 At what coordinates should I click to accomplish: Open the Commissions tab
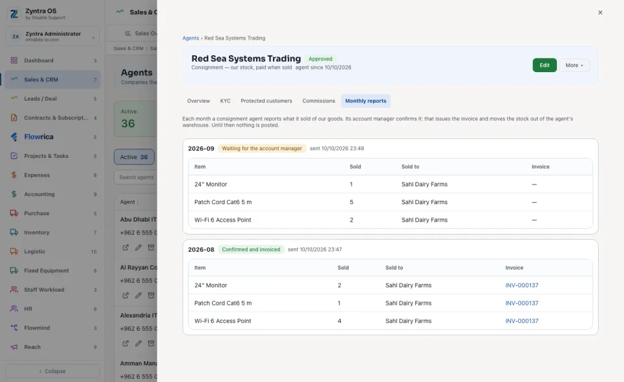click(318, 101)
